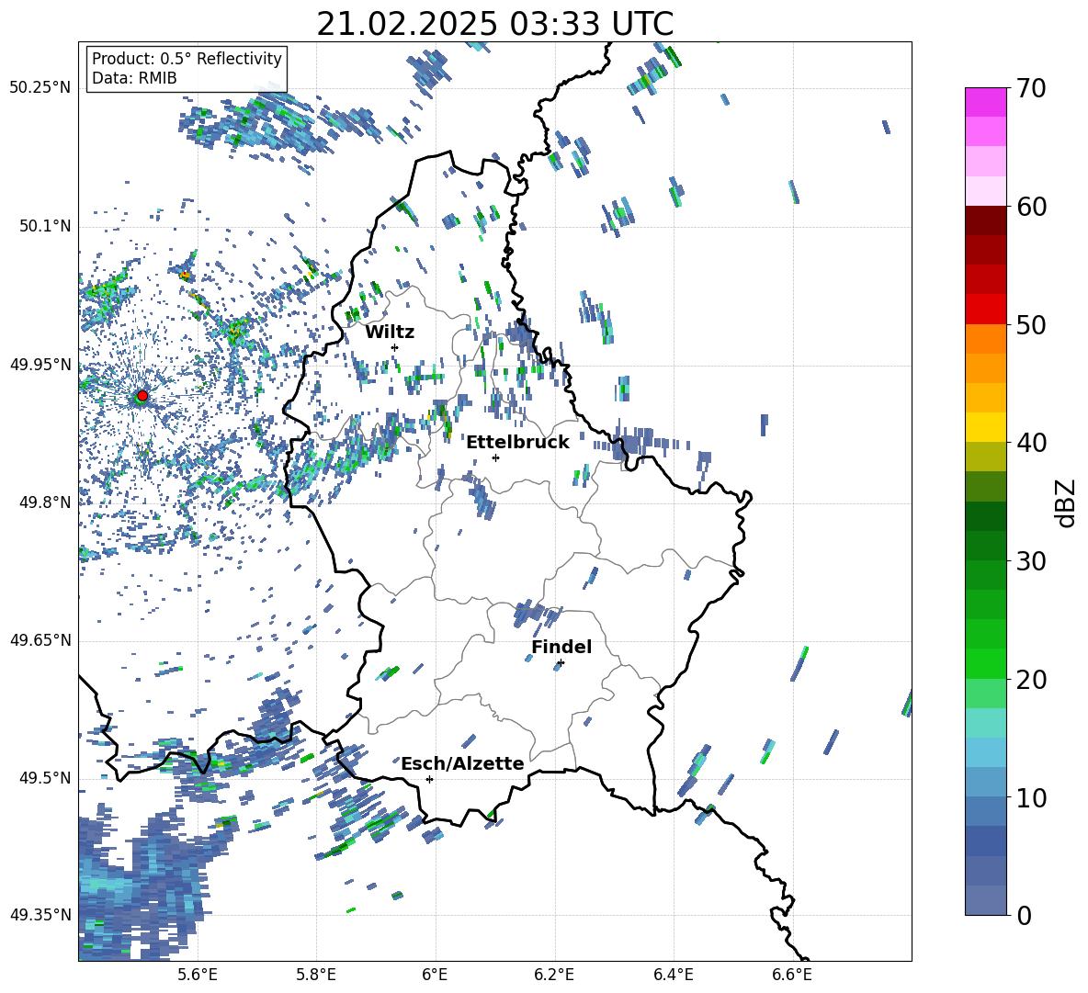This screenshot has width=1088, height=993.
Task: Click the yellow 40 dBZ colorbar swatch
Action: pyautogui.click(x=985, y=427)
